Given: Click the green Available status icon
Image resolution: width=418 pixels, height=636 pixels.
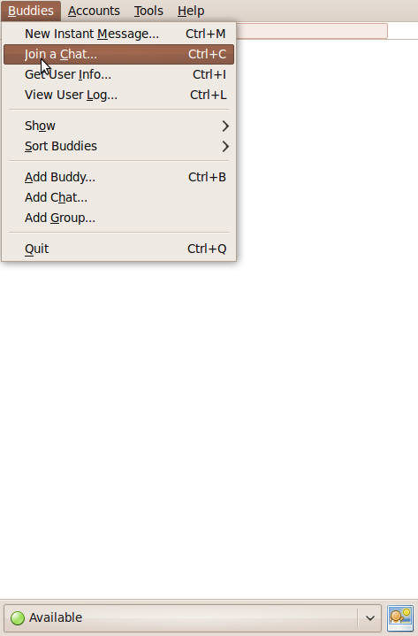Looking at the screenshot, I should tap(18, 617).
